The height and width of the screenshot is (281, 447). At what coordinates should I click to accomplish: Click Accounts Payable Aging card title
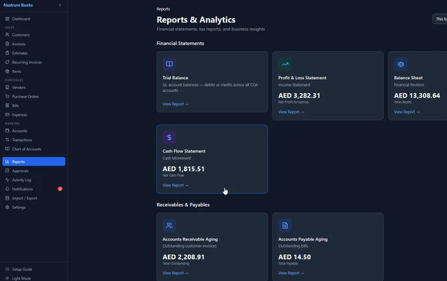coord(303,239)
